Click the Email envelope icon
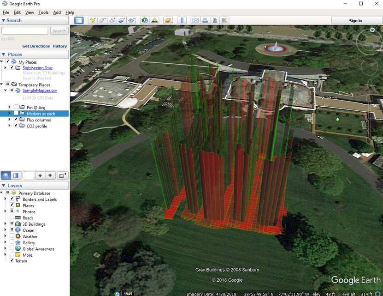The width and height of the screenshot is (383, 296). click(x=195, y=20)
